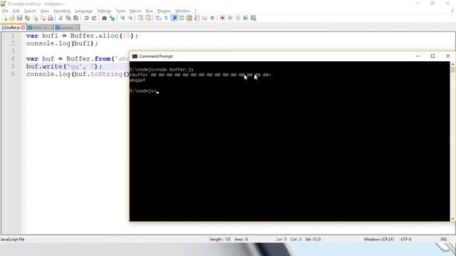
Task: Click Run Macro Multiple Times icon
Action: (245, 18)
